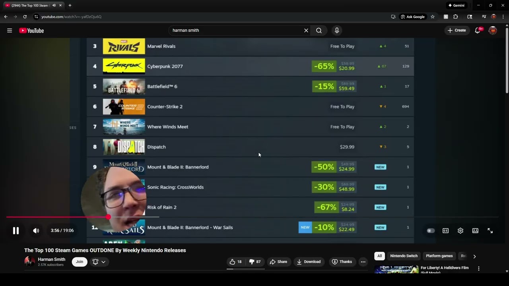This screenshot has height=286, width=509.
Task: Click the Download button
Action: 309,262
